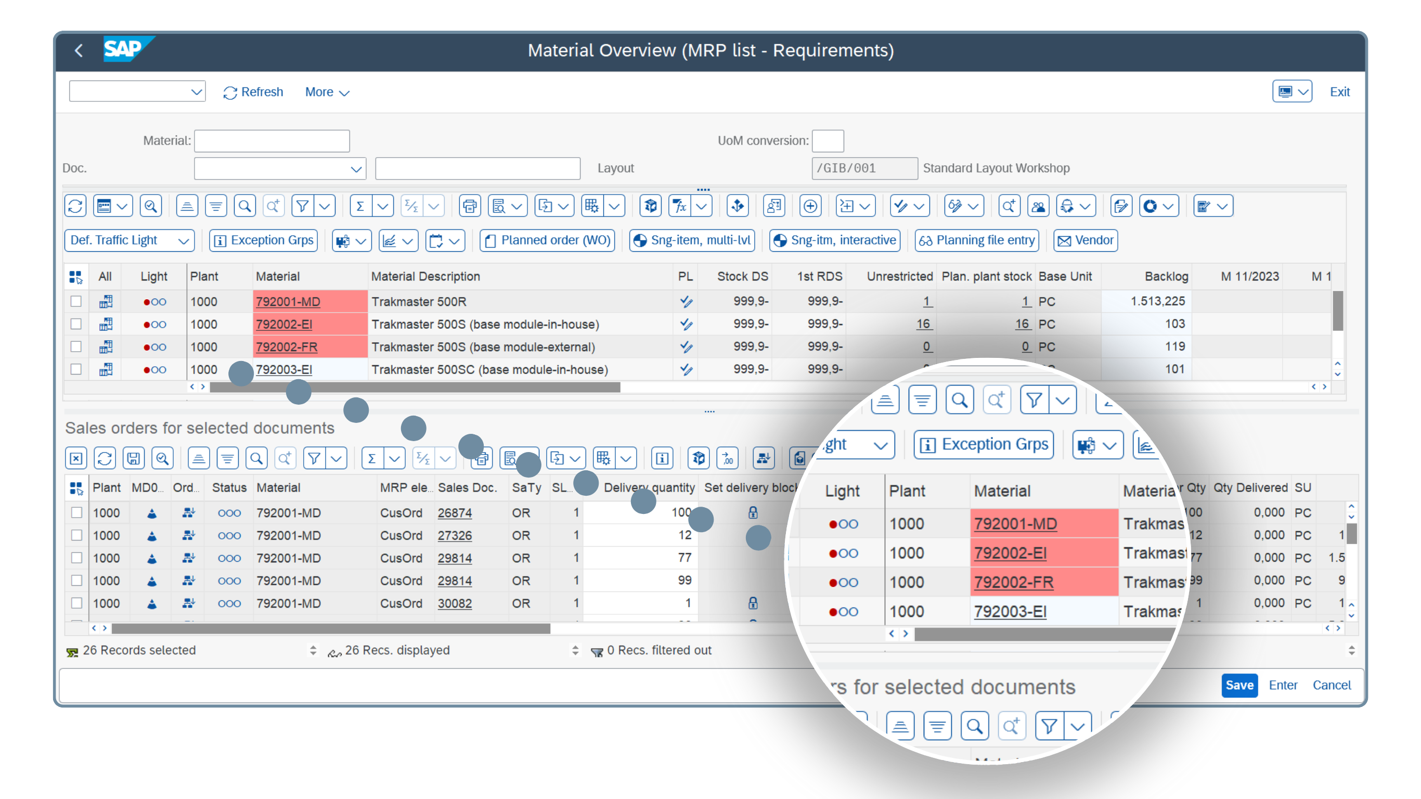Image resolution: width=1421 pixels, height=799 pixels.
Task: Click the Vendor button
Action: pyautogui.click(x=1085, y=240)
